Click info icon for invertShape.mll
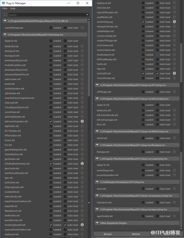Image resolution: width=184 pixels, height=238 pixels. click(x=174, y=170)
